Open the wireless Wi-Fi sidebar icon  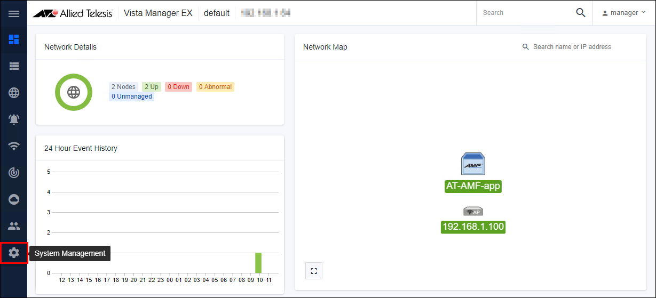(x=14, y=146)
